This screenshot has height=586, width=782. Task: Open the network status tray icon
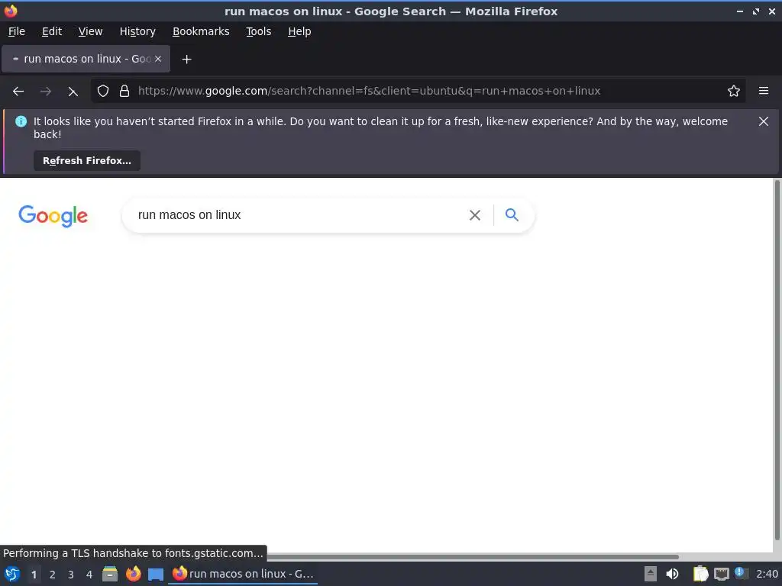click(x=721, y=575)
